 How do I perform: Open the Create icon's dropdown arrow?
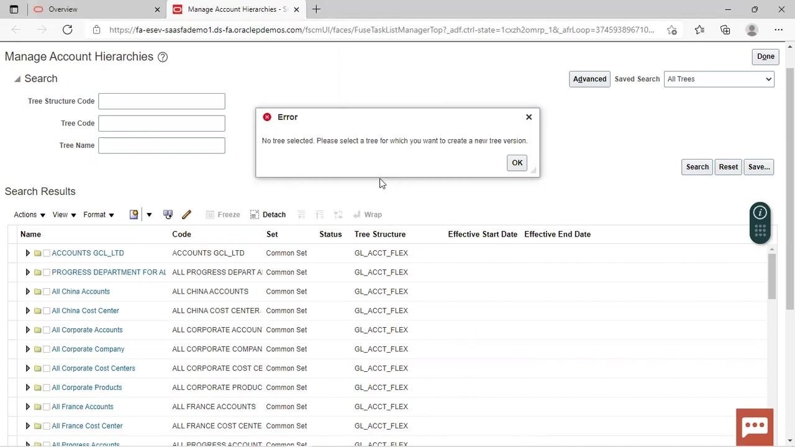pyautogui.click(x=149, y=215)
